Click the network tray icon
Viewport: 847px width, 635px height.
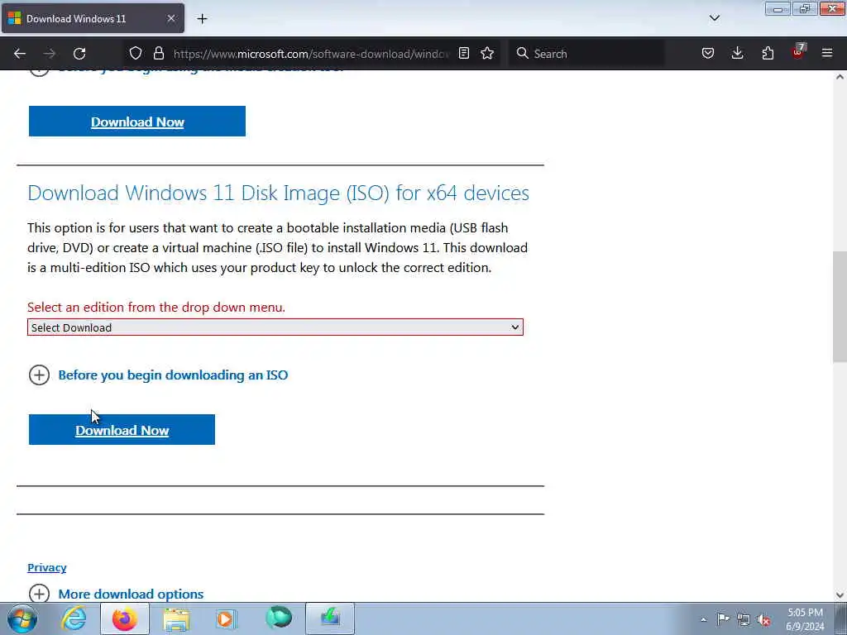744,619
